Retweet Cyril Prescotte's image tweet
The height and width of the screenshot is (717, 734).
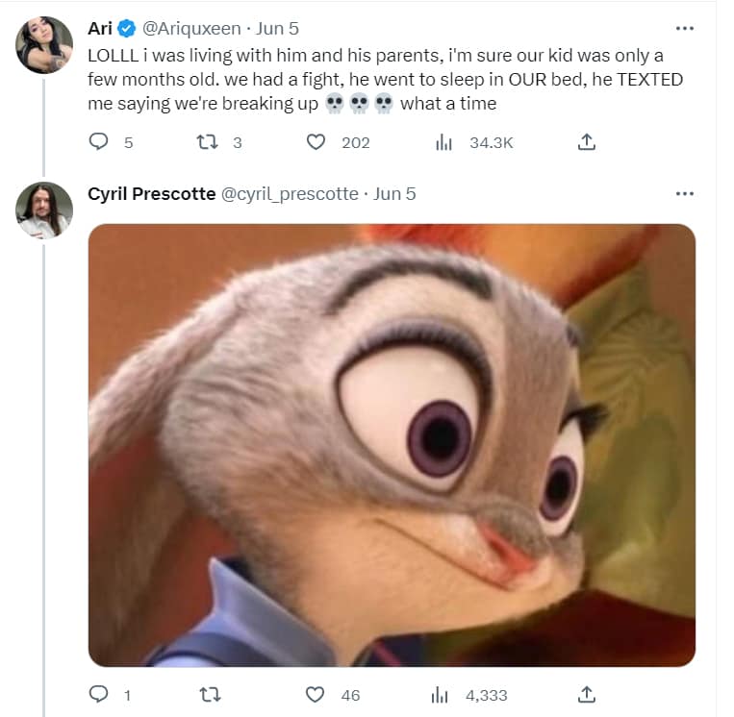tap(206, 694)
